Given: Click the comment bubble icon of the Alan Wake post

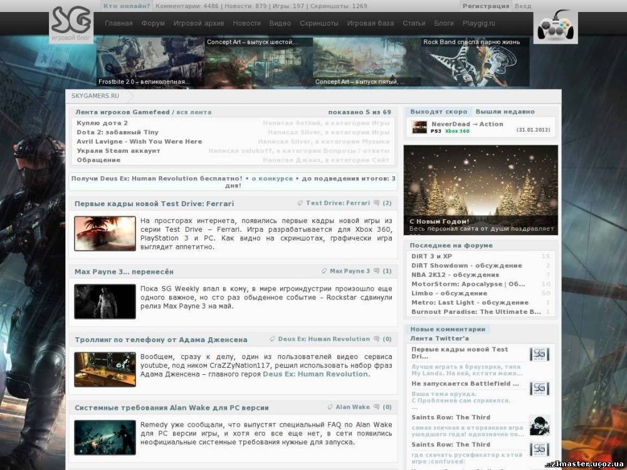Looking at the screenshot, I should tap(376, 407).
